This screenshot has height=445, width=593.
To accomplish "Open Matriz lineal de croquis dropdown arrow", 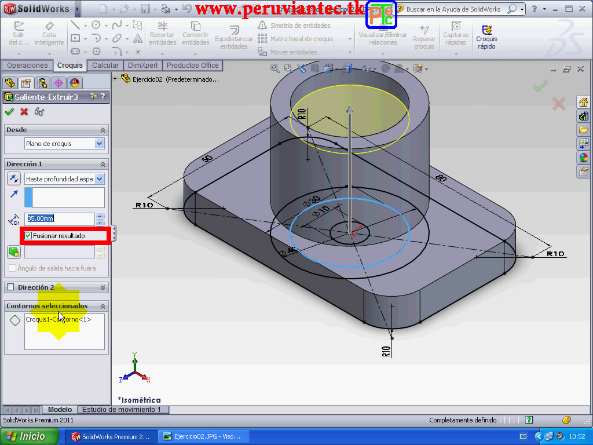I will pos(350,39).
